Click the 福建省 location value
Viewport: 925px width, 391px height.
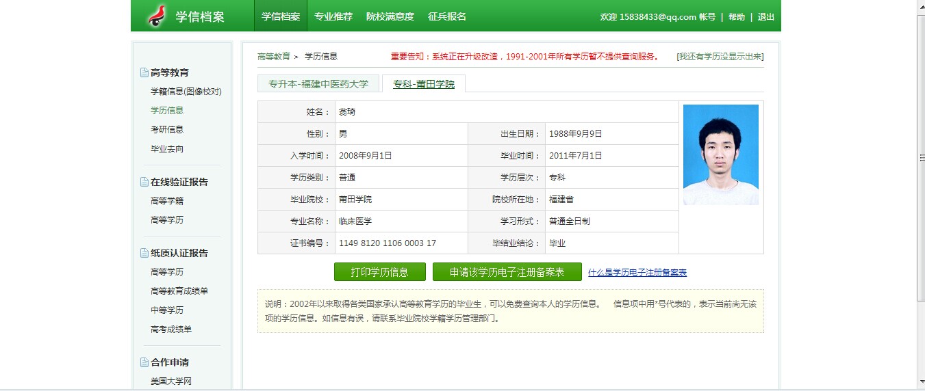coord(561,200)
